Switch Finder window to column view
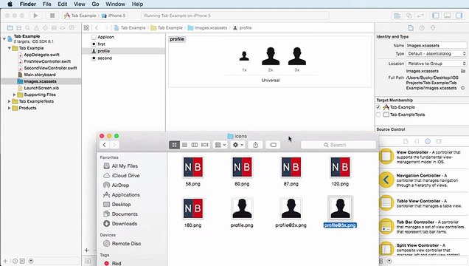Screen dimensions: 469x266 point(195,145)
